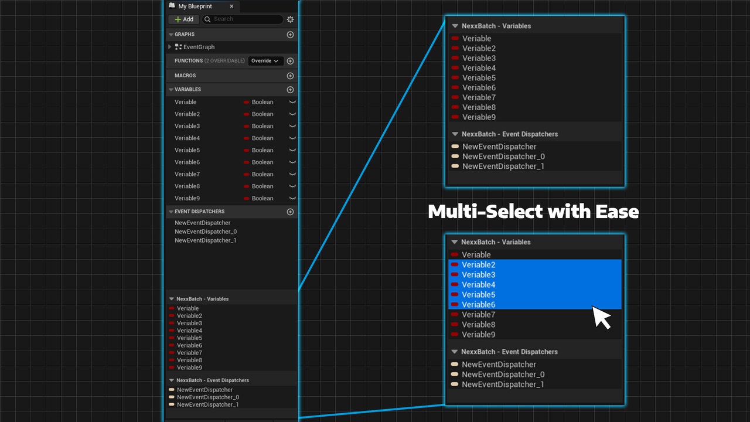Image resolution: width=750 pixels, height=422 pixels.
Task: Toggle eye visibility for Veriable7 in VARIABLES
Action: pyautogui.click(x=292, y=174)
